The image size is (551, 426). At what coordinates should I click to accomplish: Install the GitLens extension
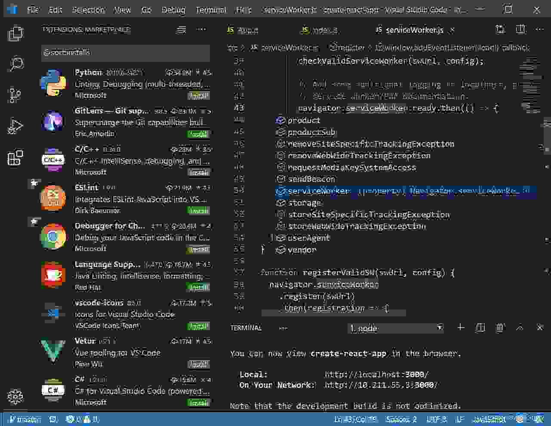pyautogui.click(x=199, y=134)
